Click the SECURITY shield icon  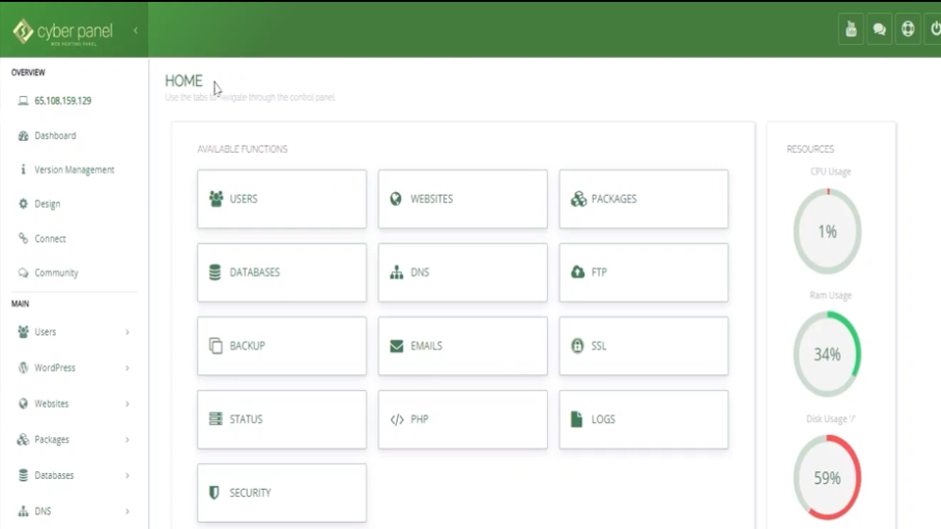pos(215,493)
